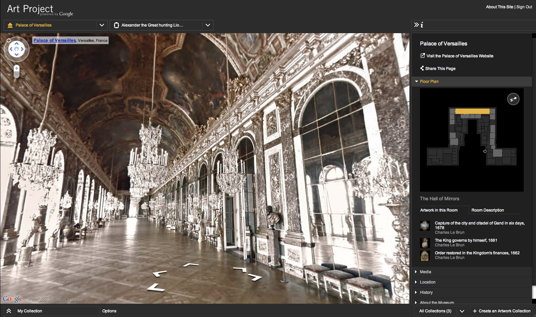Click the hand icon at the compass center

(17, 49)
